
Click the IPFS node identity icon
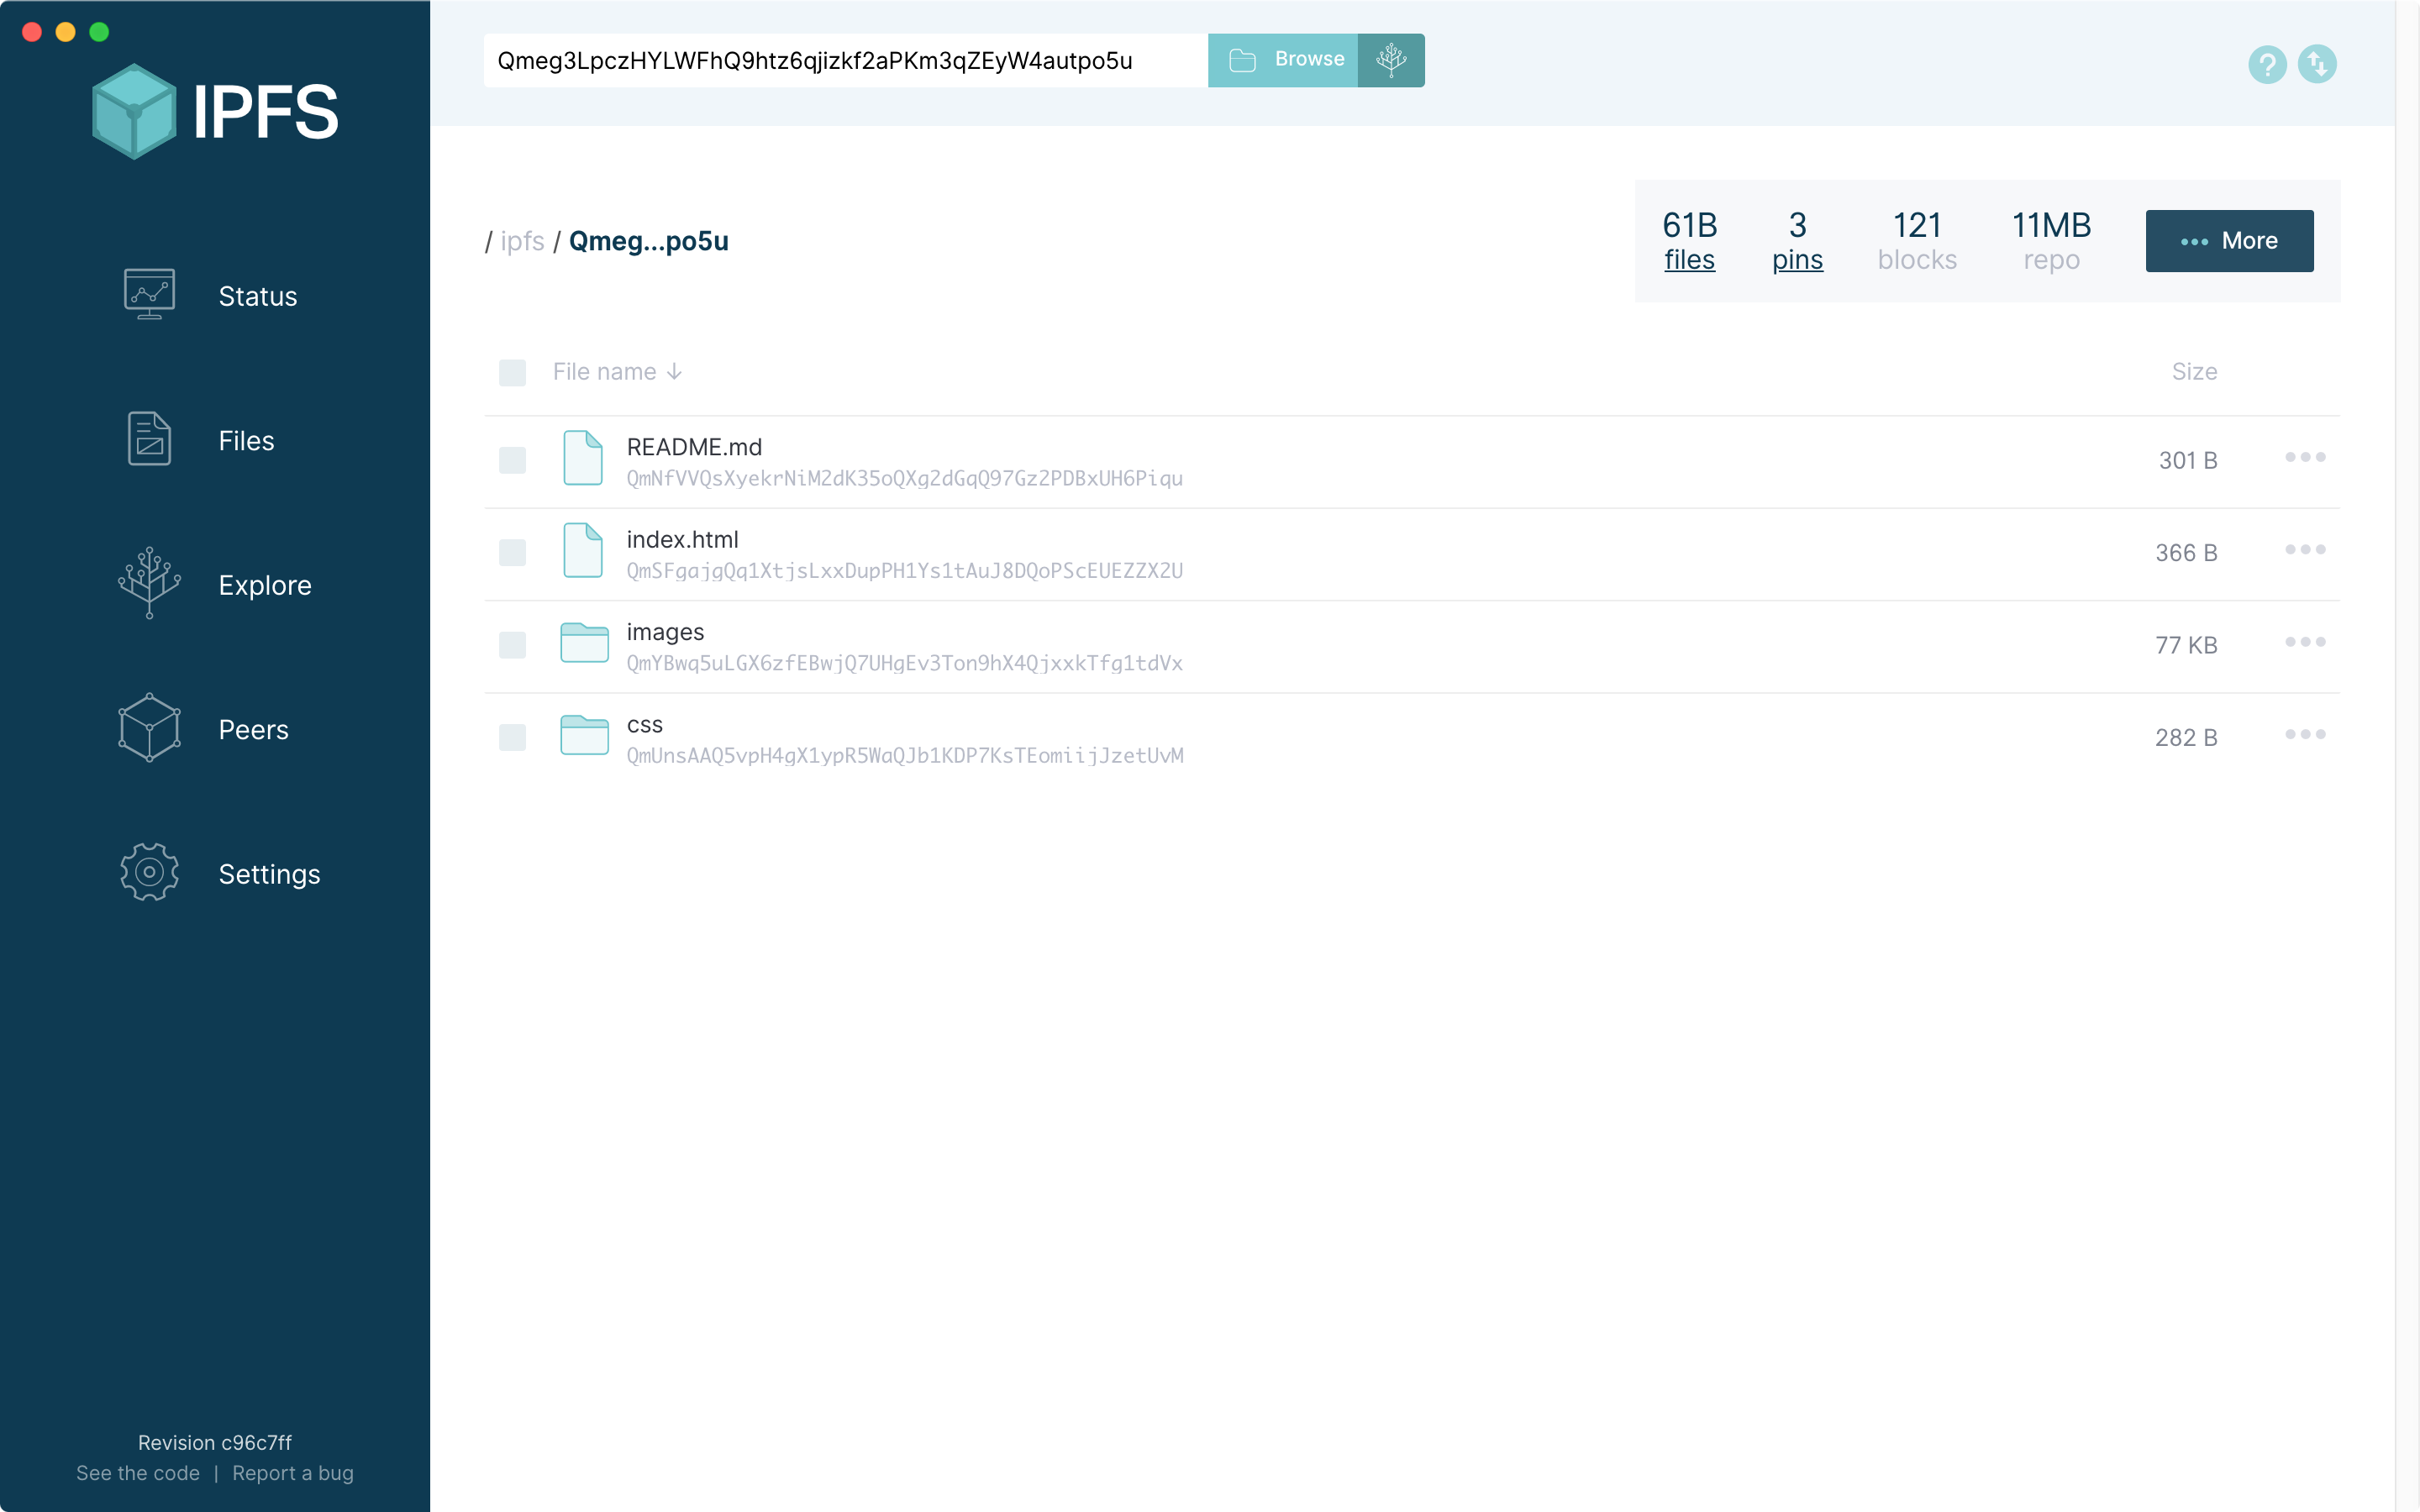click(2317, 61)
